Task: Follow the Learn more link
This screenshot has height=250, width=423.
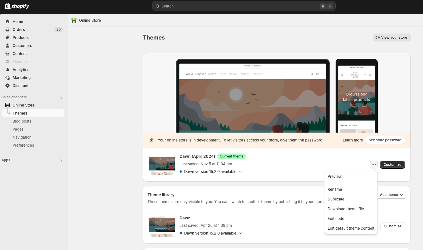Action: (352, 140)
